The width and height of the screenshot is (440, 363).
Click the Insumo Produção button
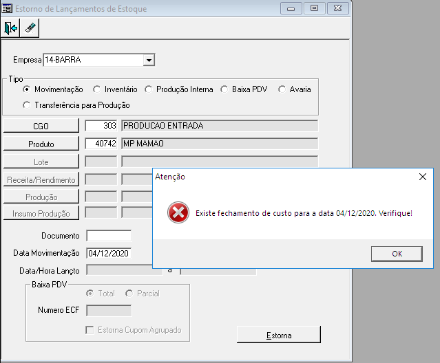click(41, 213)
